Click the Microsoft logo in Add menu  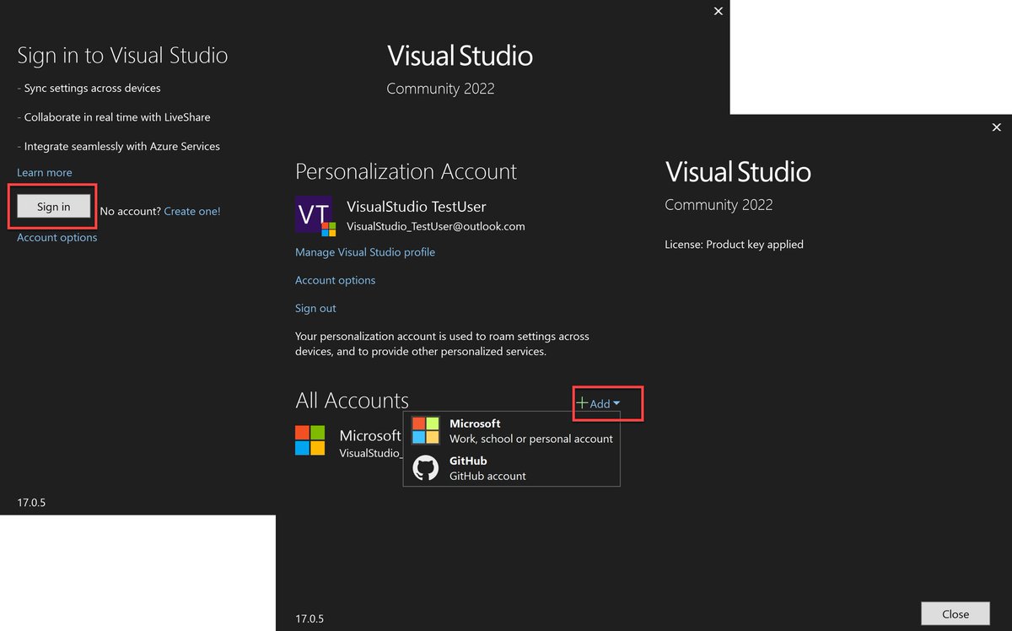pyautogui.click(x=426, y=430)
